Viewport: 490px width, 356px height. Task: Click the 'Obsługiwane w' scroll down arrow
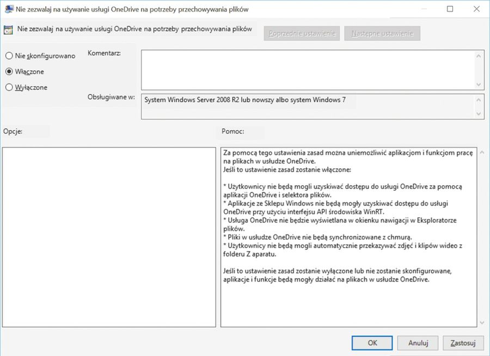(x=479, y=114)
